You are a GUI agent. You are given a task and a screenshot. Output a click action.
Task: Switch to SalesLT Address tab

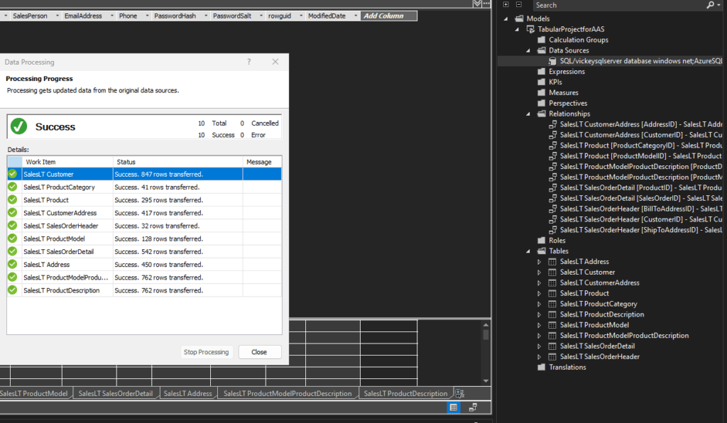coord(187,393)
